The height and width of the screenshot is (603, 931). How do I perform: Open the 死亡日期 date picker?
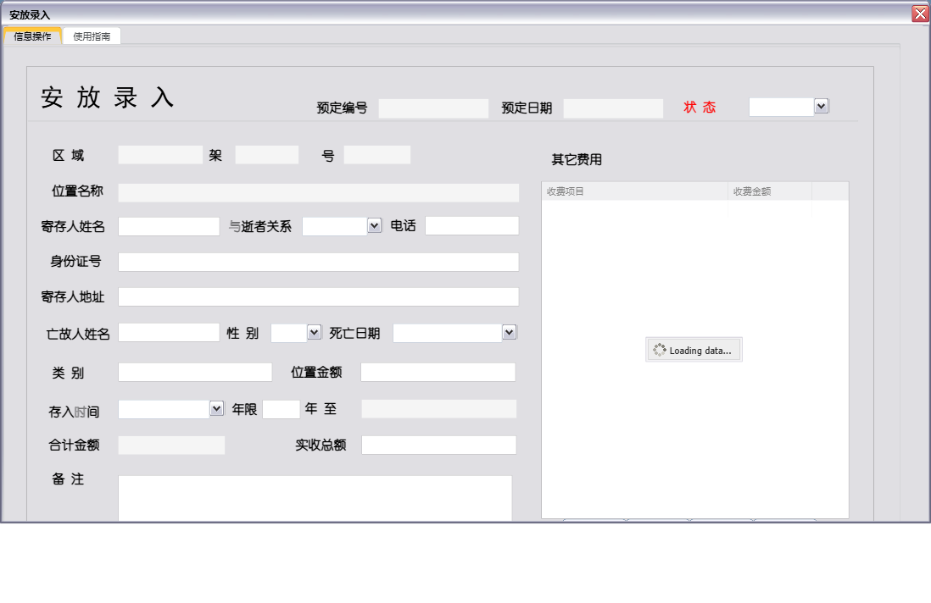point(510,332)
